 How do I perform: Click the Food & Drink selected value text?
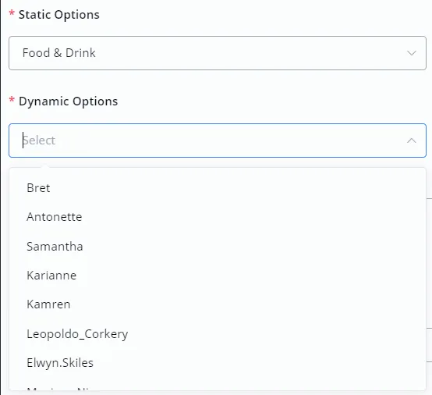59,53
